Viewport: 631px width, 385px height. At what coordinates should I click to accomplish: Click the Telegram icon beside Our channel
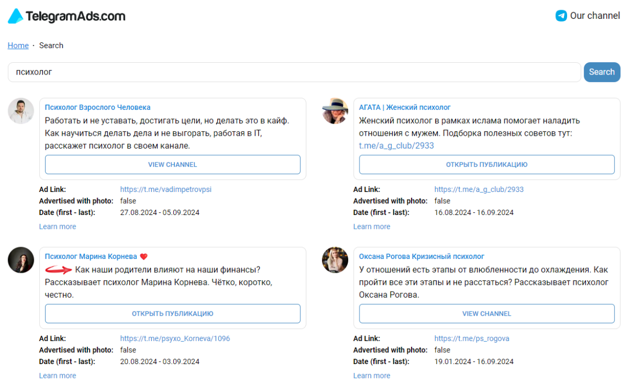[561, 16]
